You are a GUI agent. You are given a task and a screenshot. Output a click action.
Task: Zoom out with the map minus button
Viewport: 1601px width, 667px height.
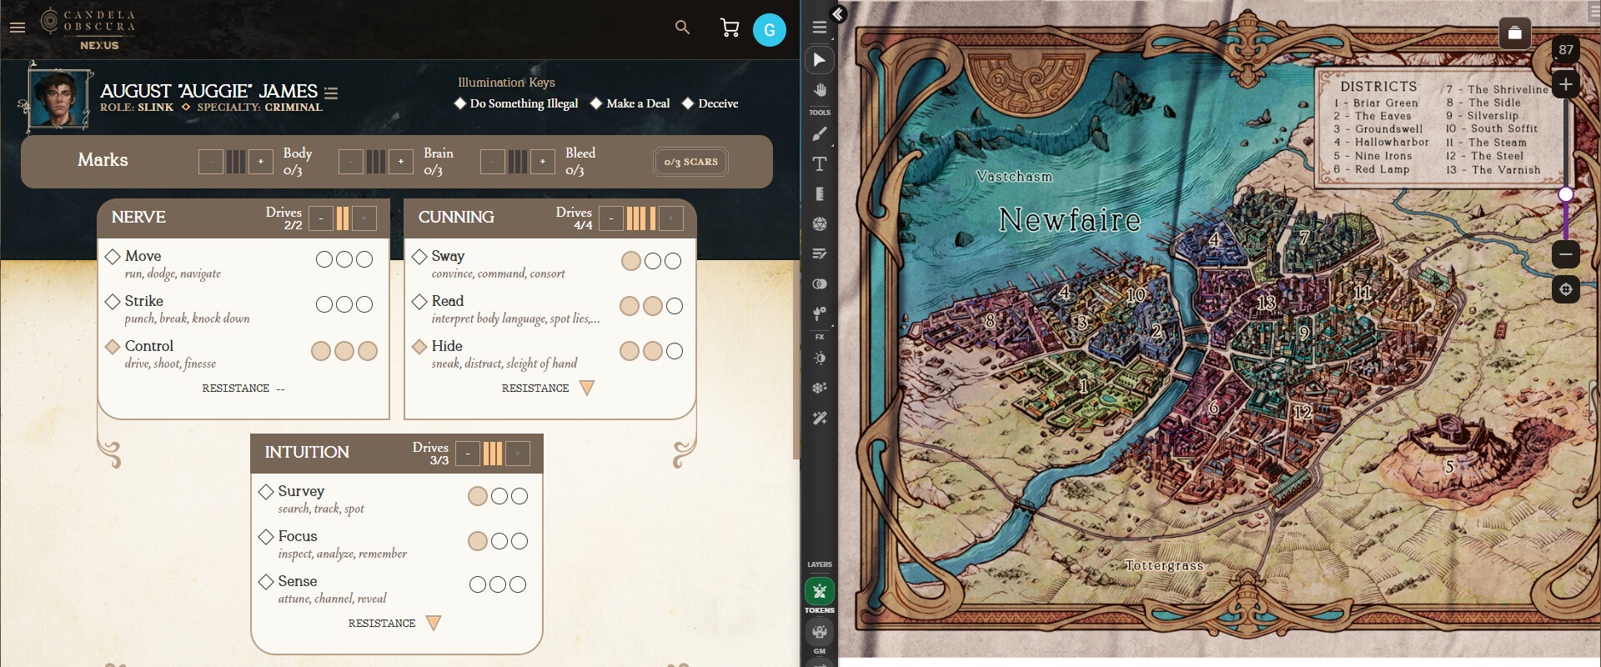pos(1566,254)
